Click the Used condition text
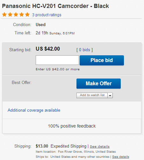The height and width of the screenshot is (160, 144). pyautogui.click(x=40, y=24)
